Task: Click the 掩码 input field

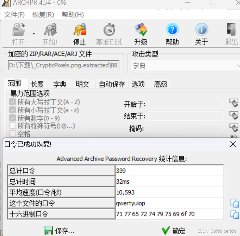Action: tap(186, 128)
